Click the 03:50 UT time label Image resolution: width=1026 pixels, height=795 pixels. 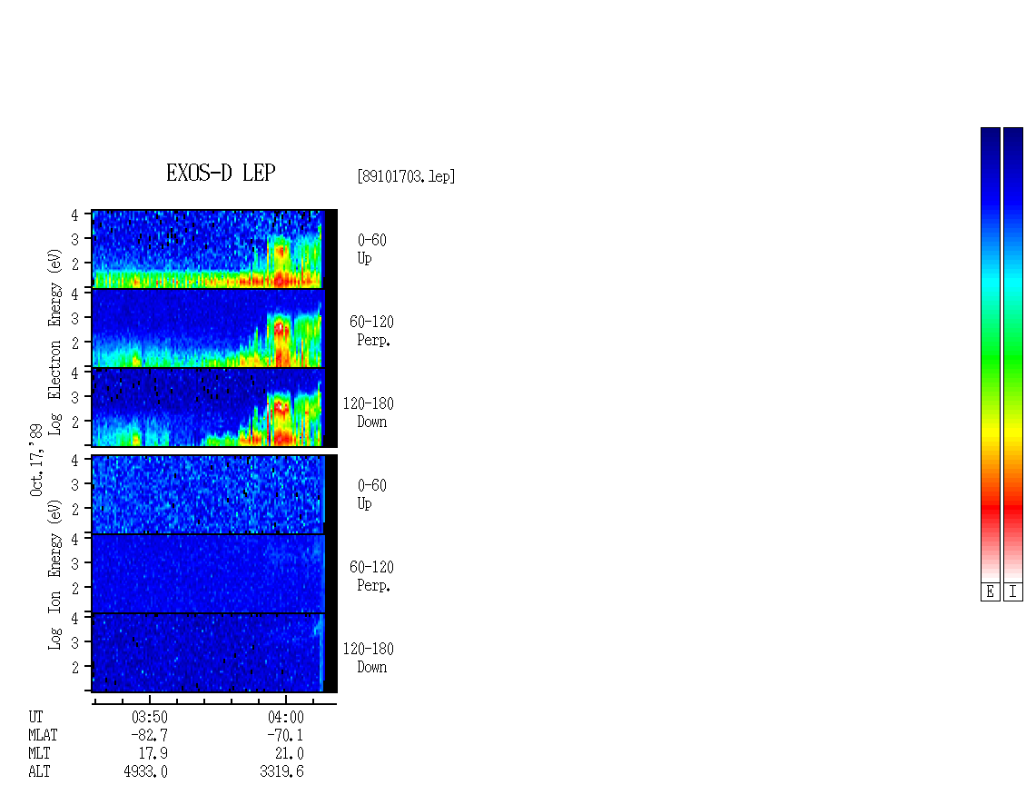pyautogui.click(x=150, y=717)
